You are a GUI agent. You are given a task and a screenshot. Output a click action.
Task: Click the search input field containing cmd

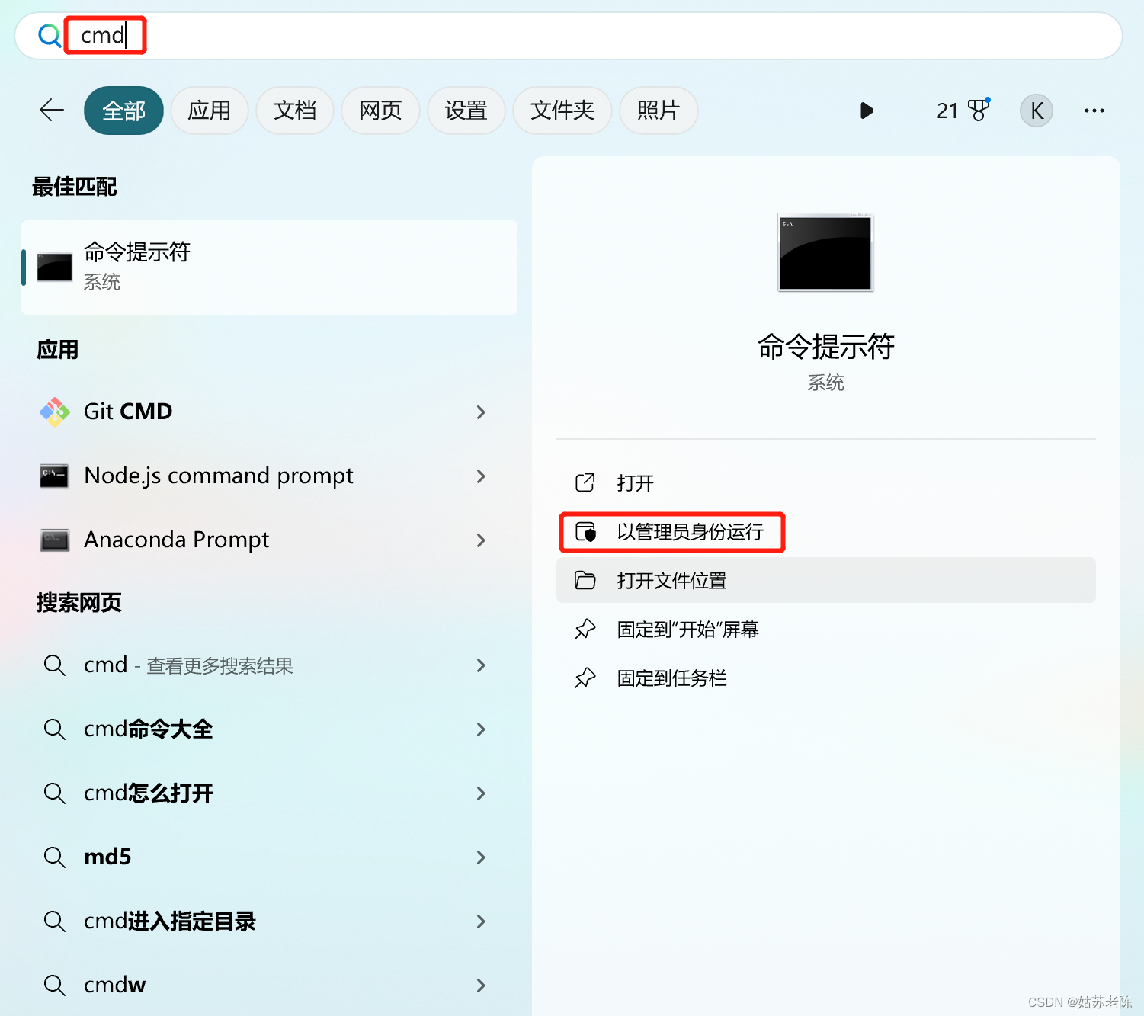pos(568,36)
